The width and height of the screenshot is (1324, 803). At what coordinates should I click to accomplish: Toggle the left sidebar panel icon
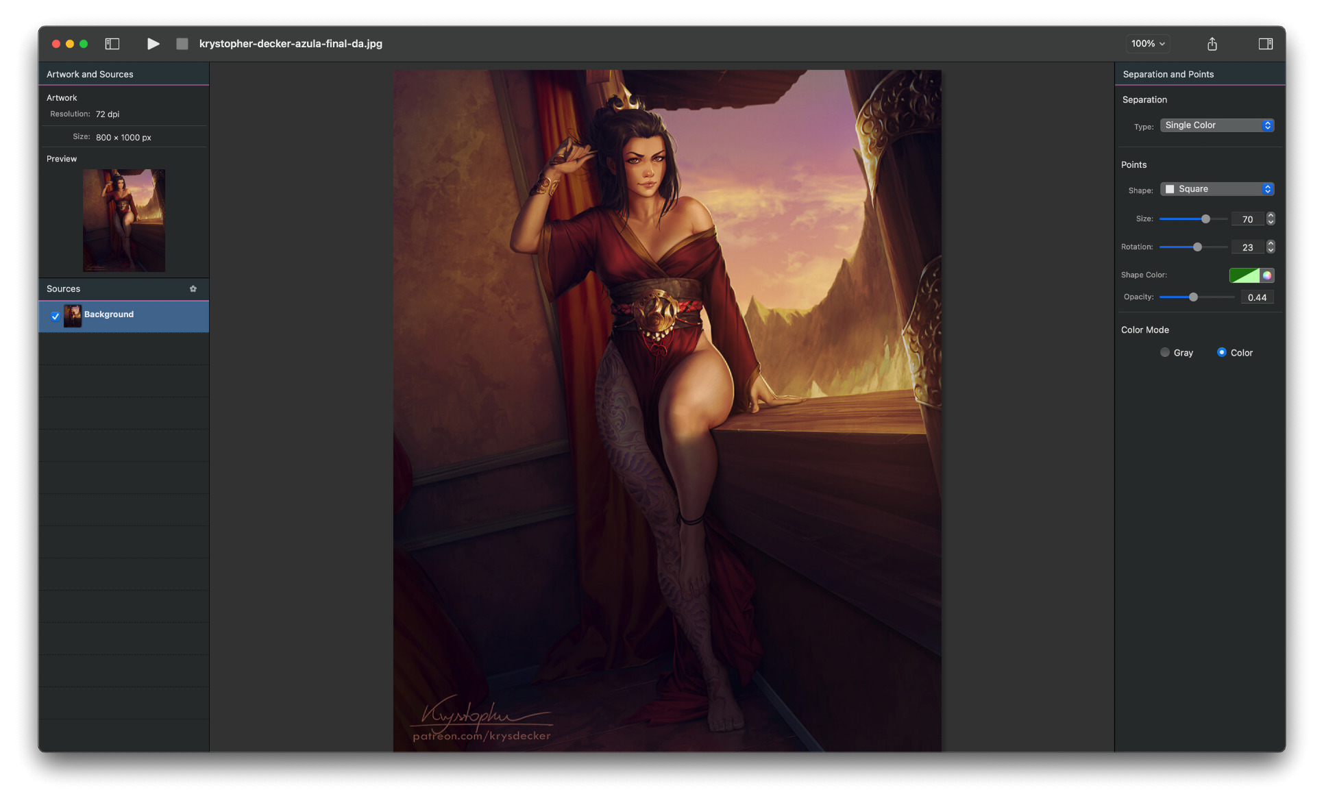click(x=112, y=44)
